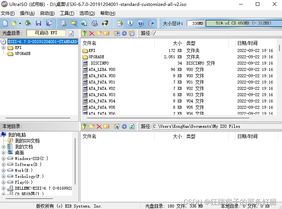Click the local pane red Delete icon
The image size is (282, 209).
[99, 127]
